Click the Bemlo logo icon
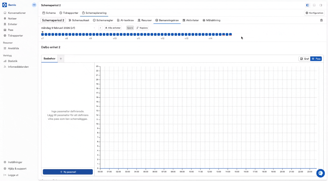The height and width of the screenshot is (181, 328). 5,5
